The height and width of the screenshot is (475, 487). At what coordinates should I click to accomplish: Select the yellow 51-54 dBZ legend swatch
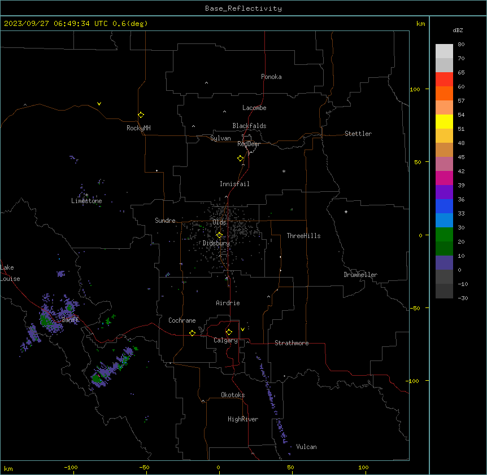point(444,121)
